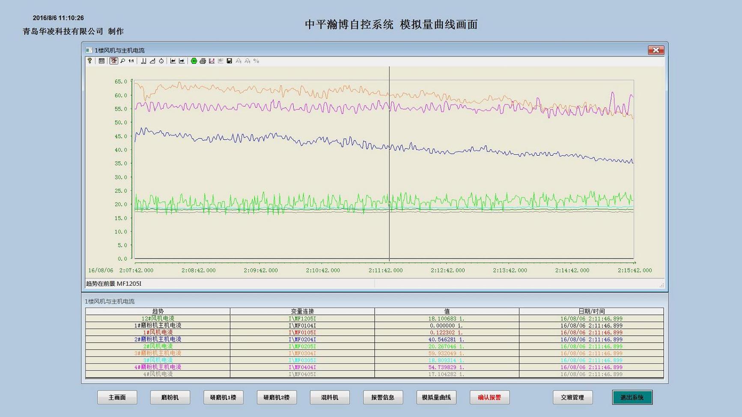Go to the 研磨机2楼 page
The width and height of the screenshot is (742, 417).
[x=277, y=397]
